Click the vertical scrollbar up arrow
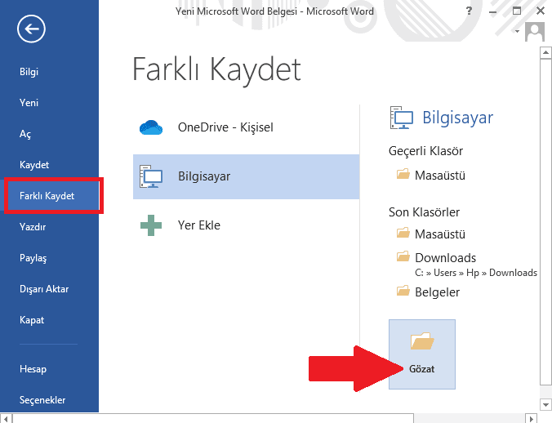 tap(545, 53)
